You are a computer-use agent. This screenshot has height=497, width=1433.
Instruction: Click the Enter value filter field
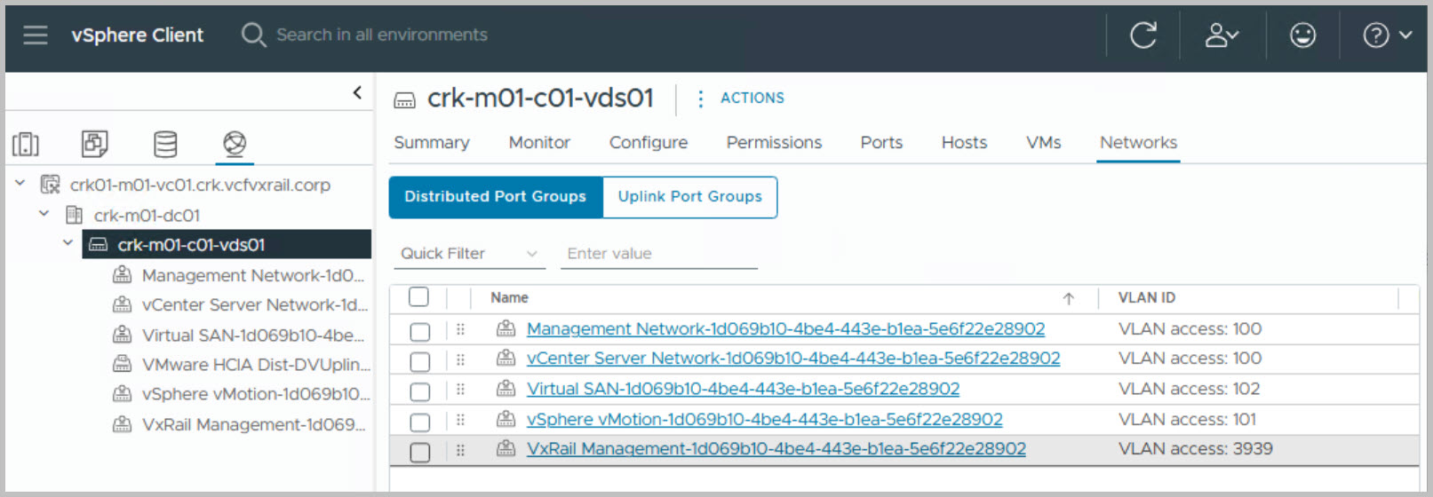pos(659,254)
